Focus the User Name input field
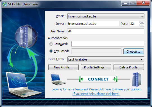Screen dimensions: 152x107 [106, 31]
